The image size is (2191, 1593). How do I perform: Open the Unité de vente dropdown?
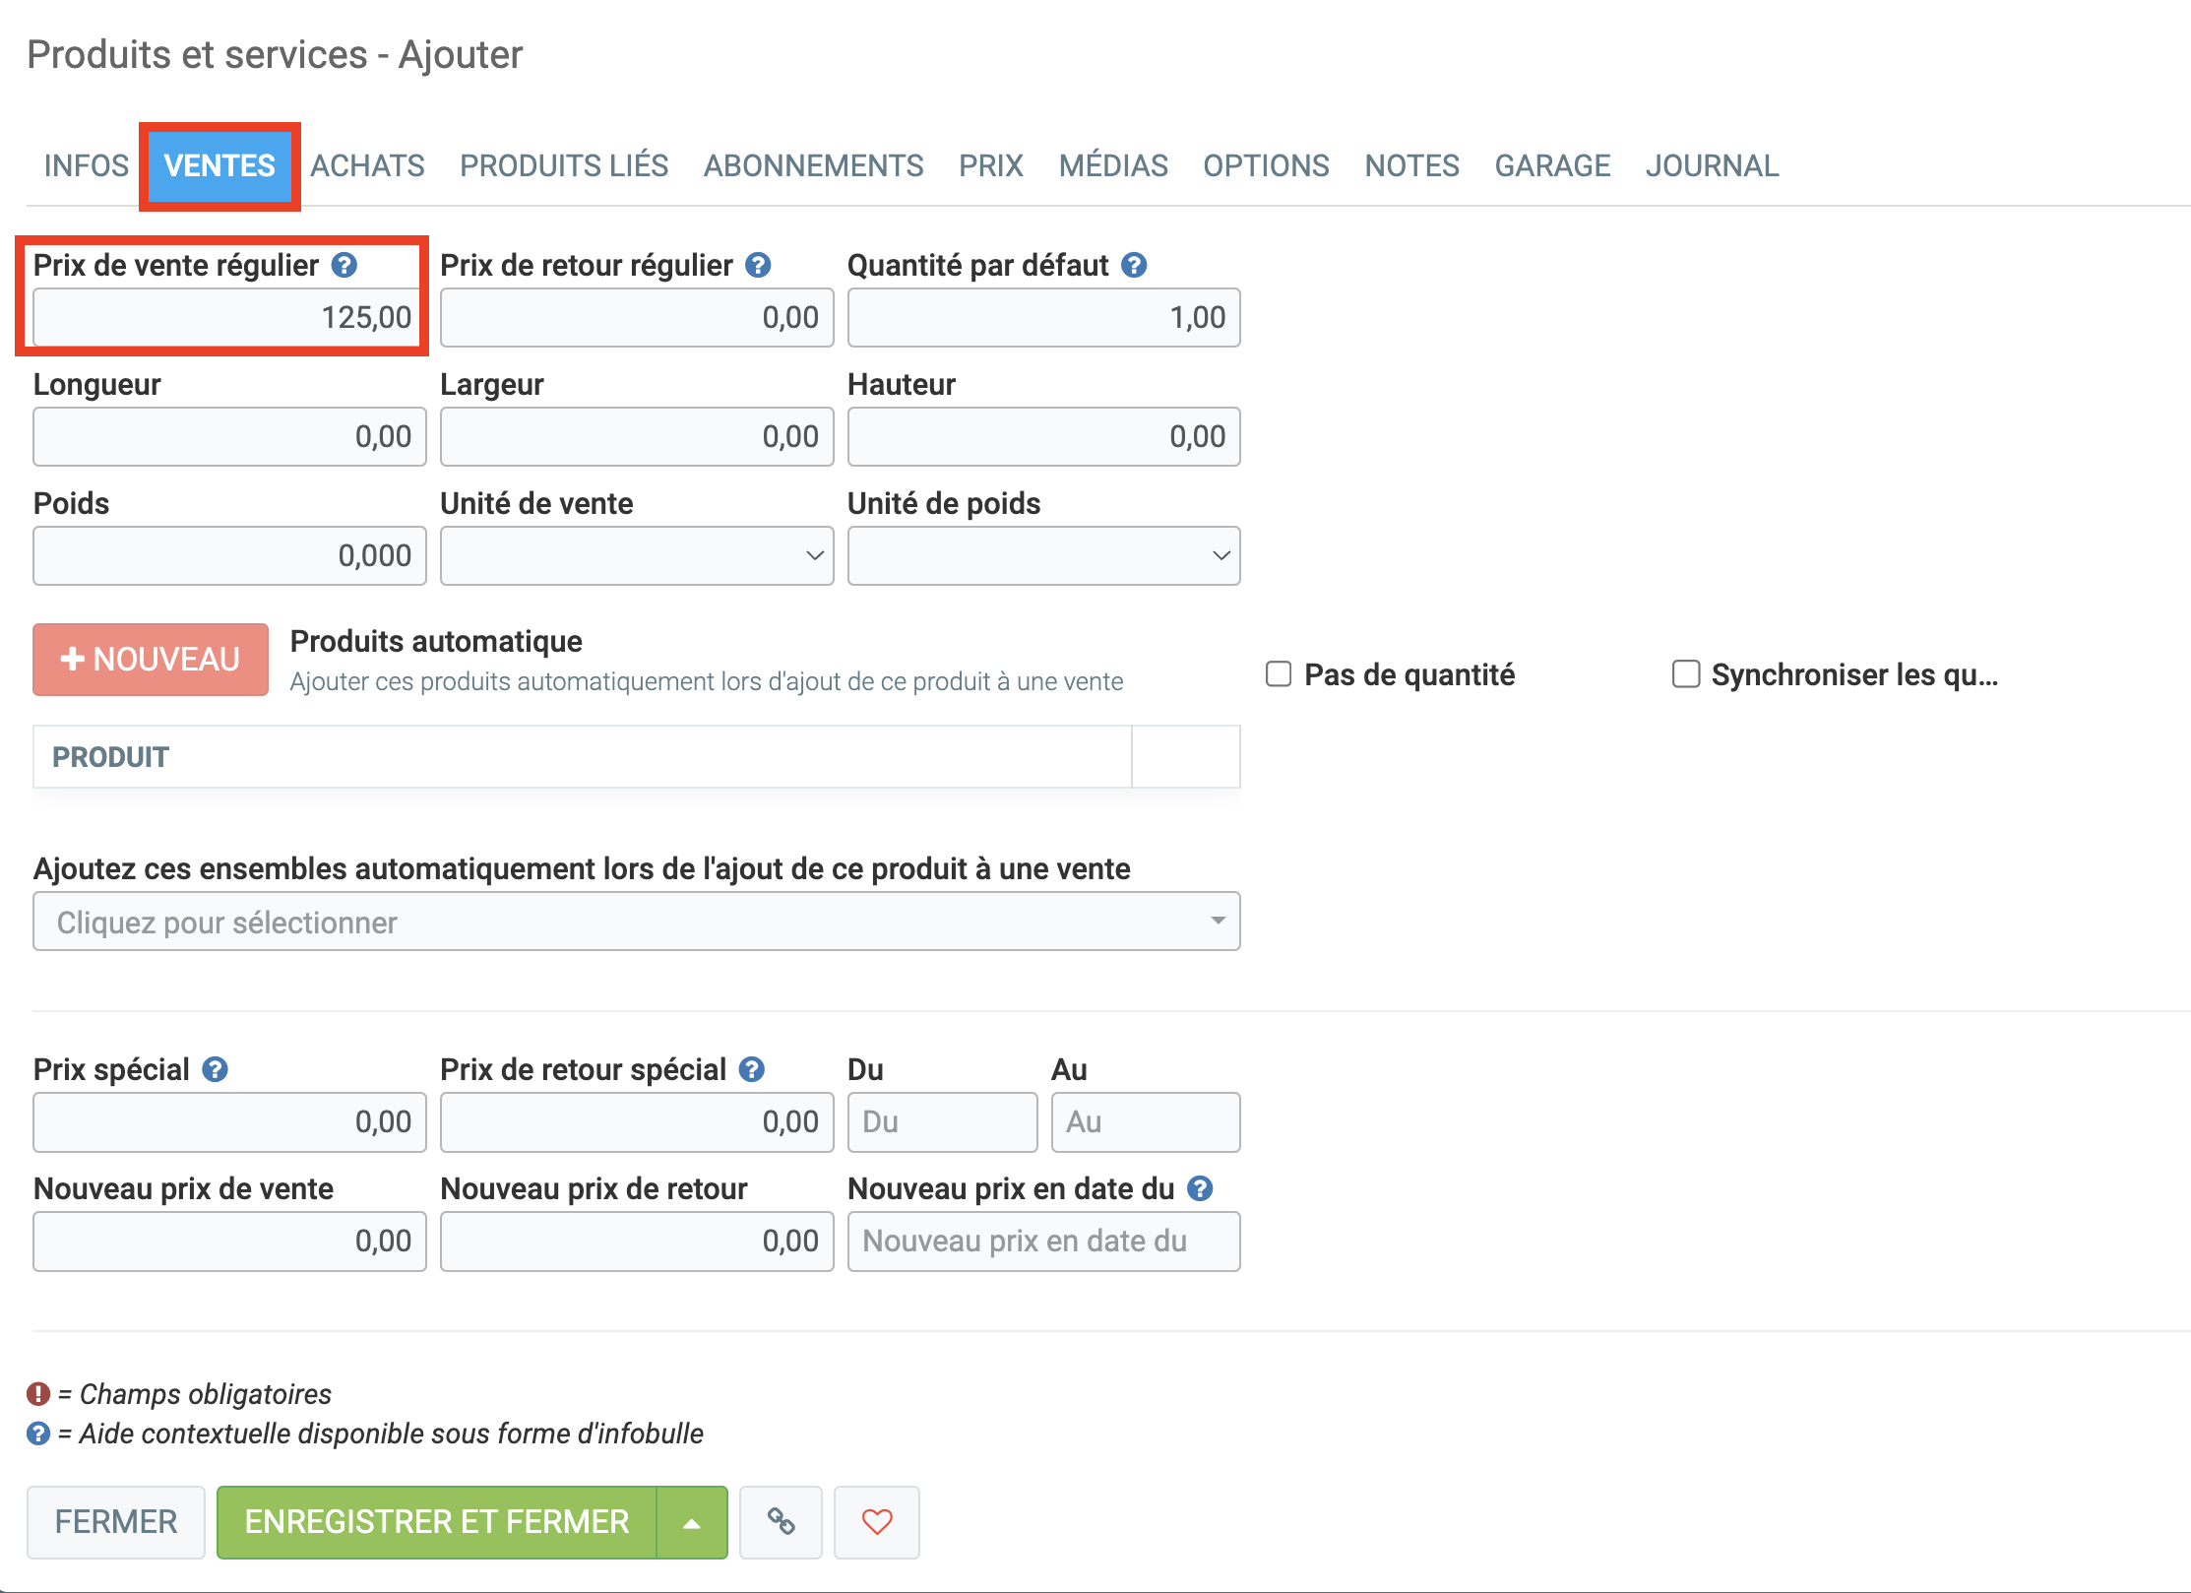pos(636,556)
